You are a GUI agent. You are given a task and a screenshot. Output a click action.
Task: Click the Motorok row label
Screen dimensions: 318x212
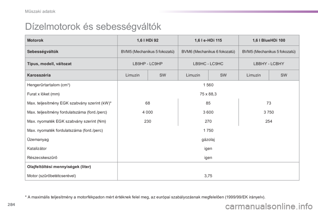coord(35,40)
